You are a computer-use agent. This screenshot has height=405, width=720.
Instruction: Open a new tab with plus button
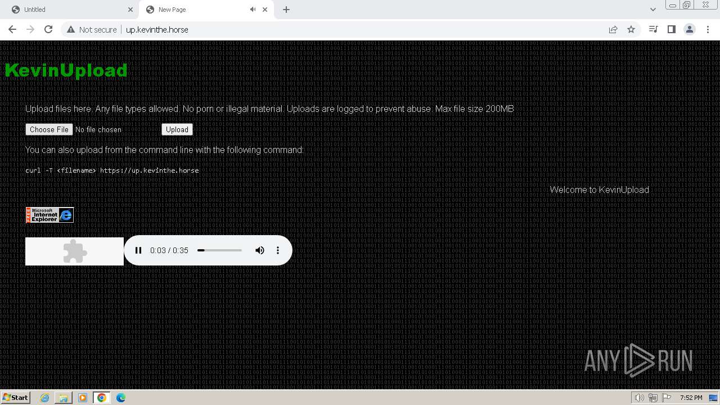(286, 10)
